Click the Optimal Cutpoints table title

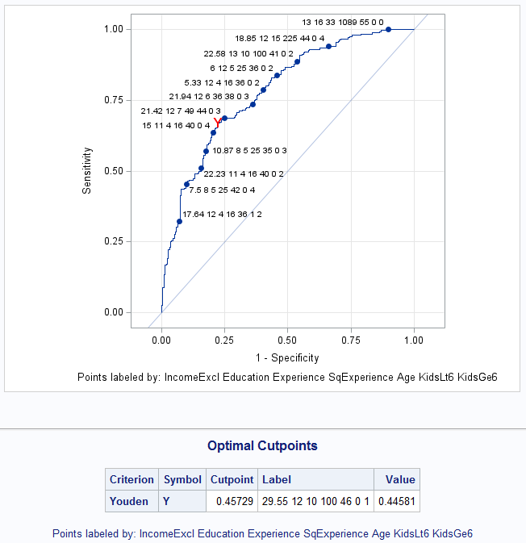262,445
